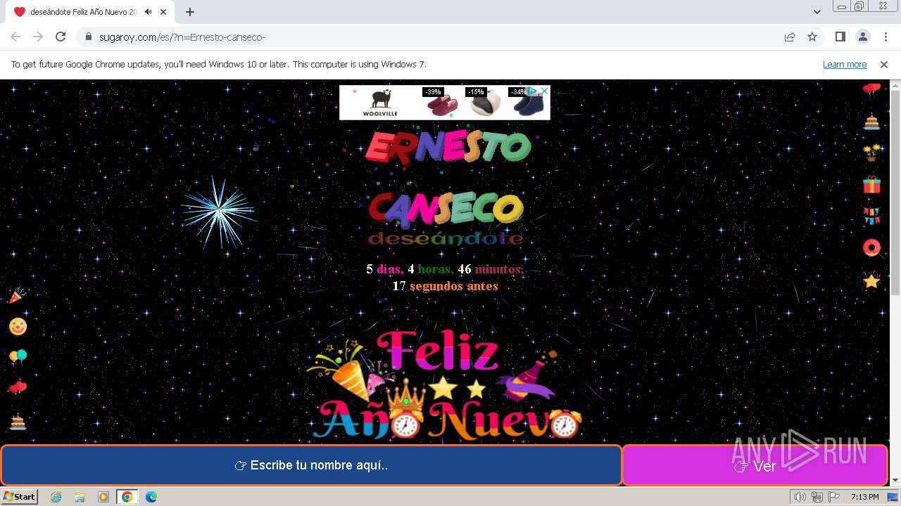The image size is (901, 506).
Task: Expand the tab search dropdown
Action: (817, 12)
